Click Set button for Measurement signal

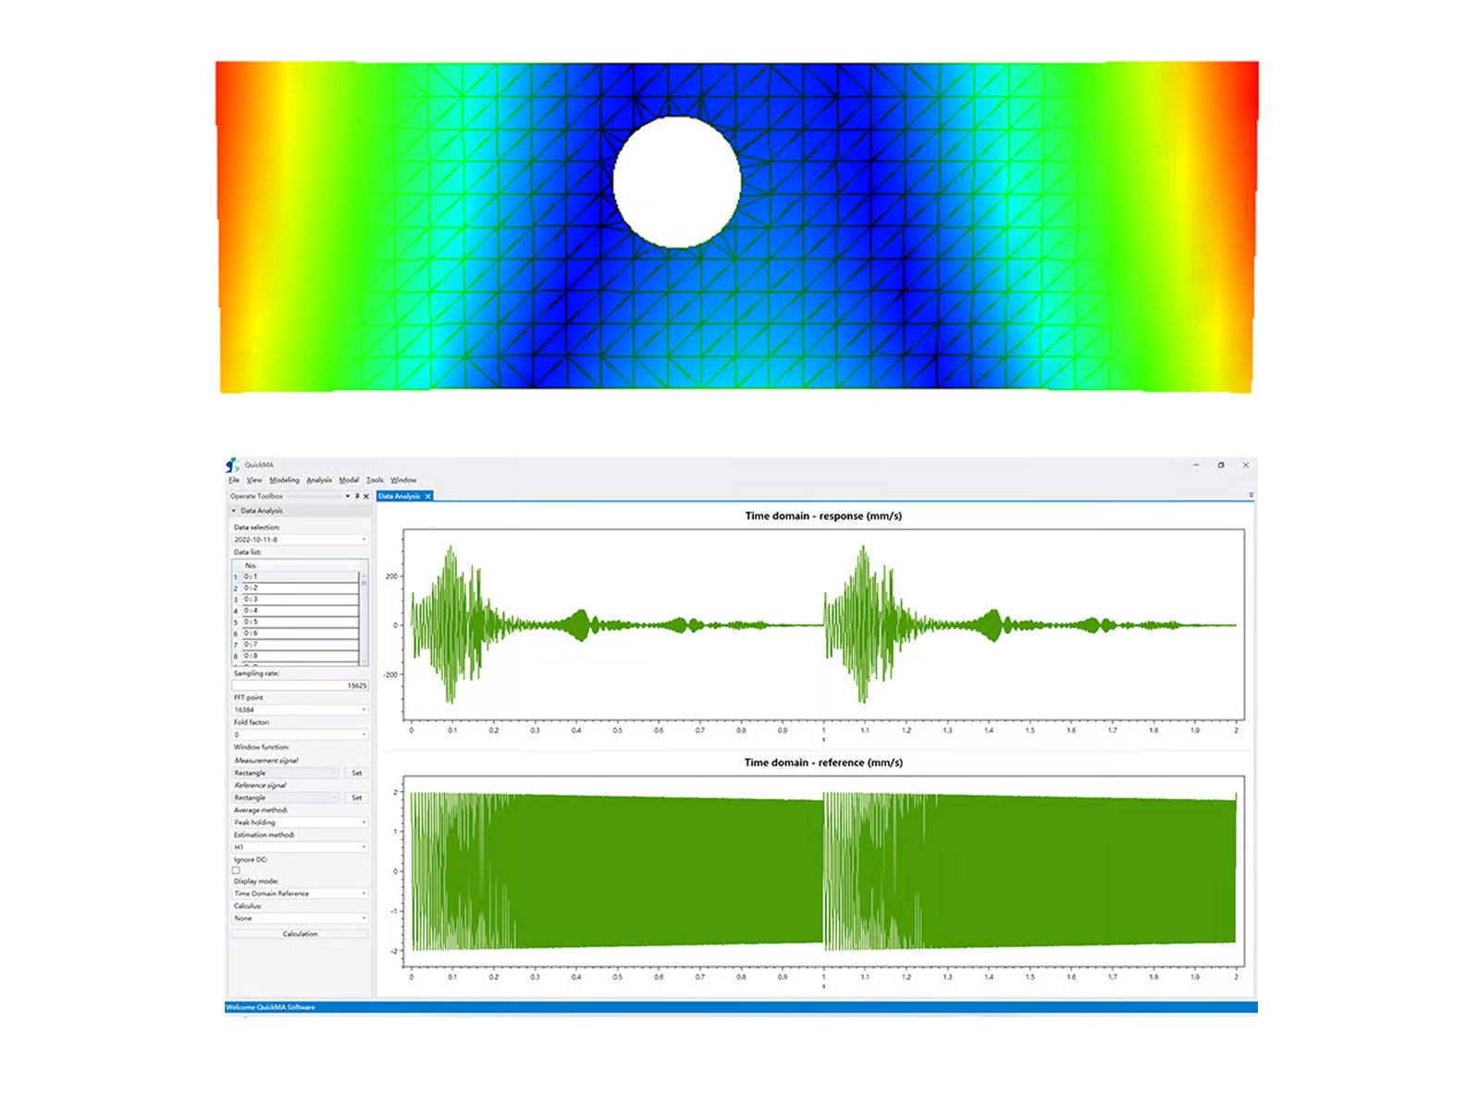(356, 772)
